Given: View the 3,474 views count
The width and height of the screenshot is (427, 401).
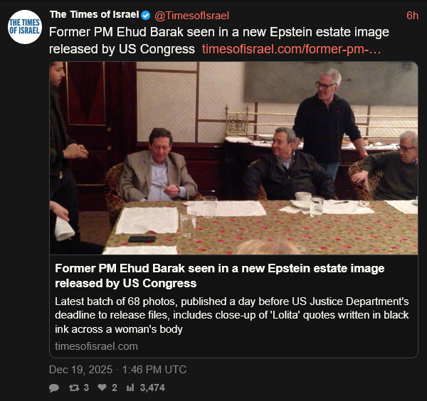Looking at the screenshot, I should pos(152,387).
